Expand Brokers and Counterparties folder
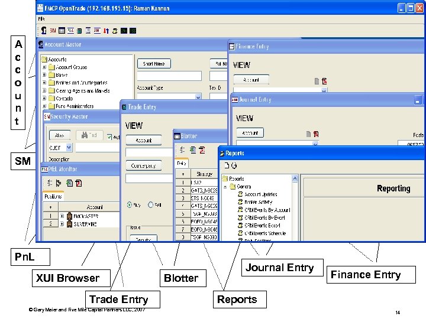 (44, 83)
